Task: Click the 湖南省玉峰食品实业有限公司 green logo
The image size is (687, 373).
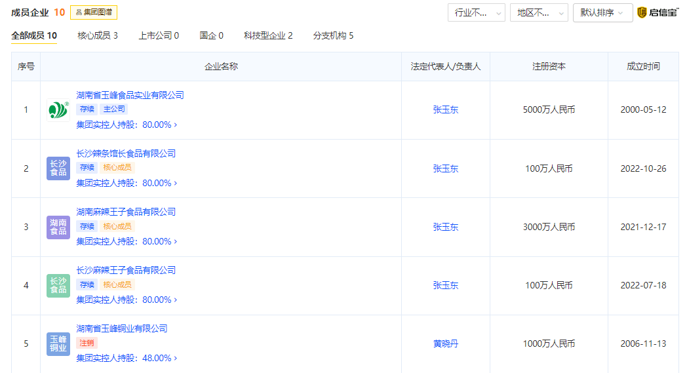Action: tap(58, 110)
